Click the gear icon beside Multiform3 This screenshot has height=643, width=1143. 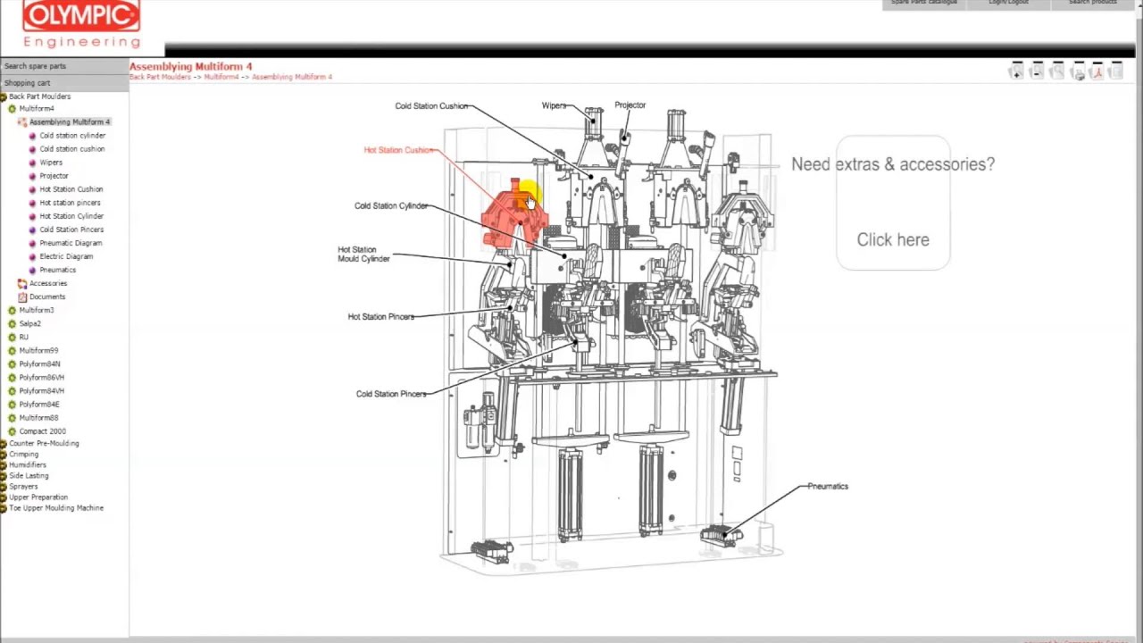click(x=12, y=310)
